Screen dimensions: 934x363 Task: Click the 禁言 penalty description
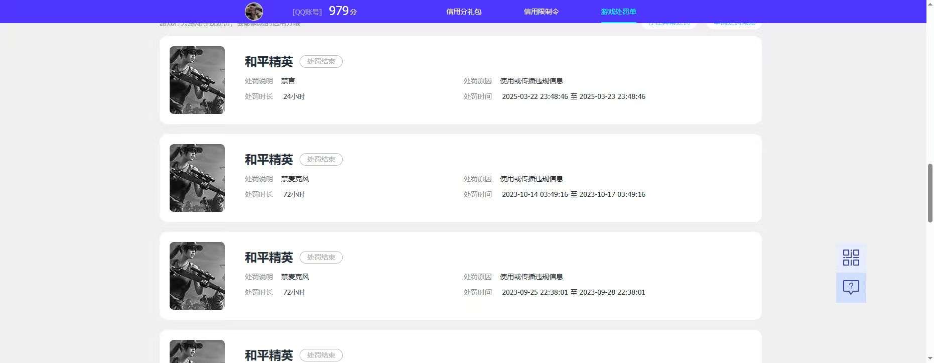[288, 81]
